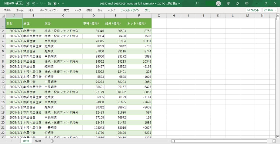Click the Undo arrow icon
This screenshot has height=144, width=280.
(33, 3)
